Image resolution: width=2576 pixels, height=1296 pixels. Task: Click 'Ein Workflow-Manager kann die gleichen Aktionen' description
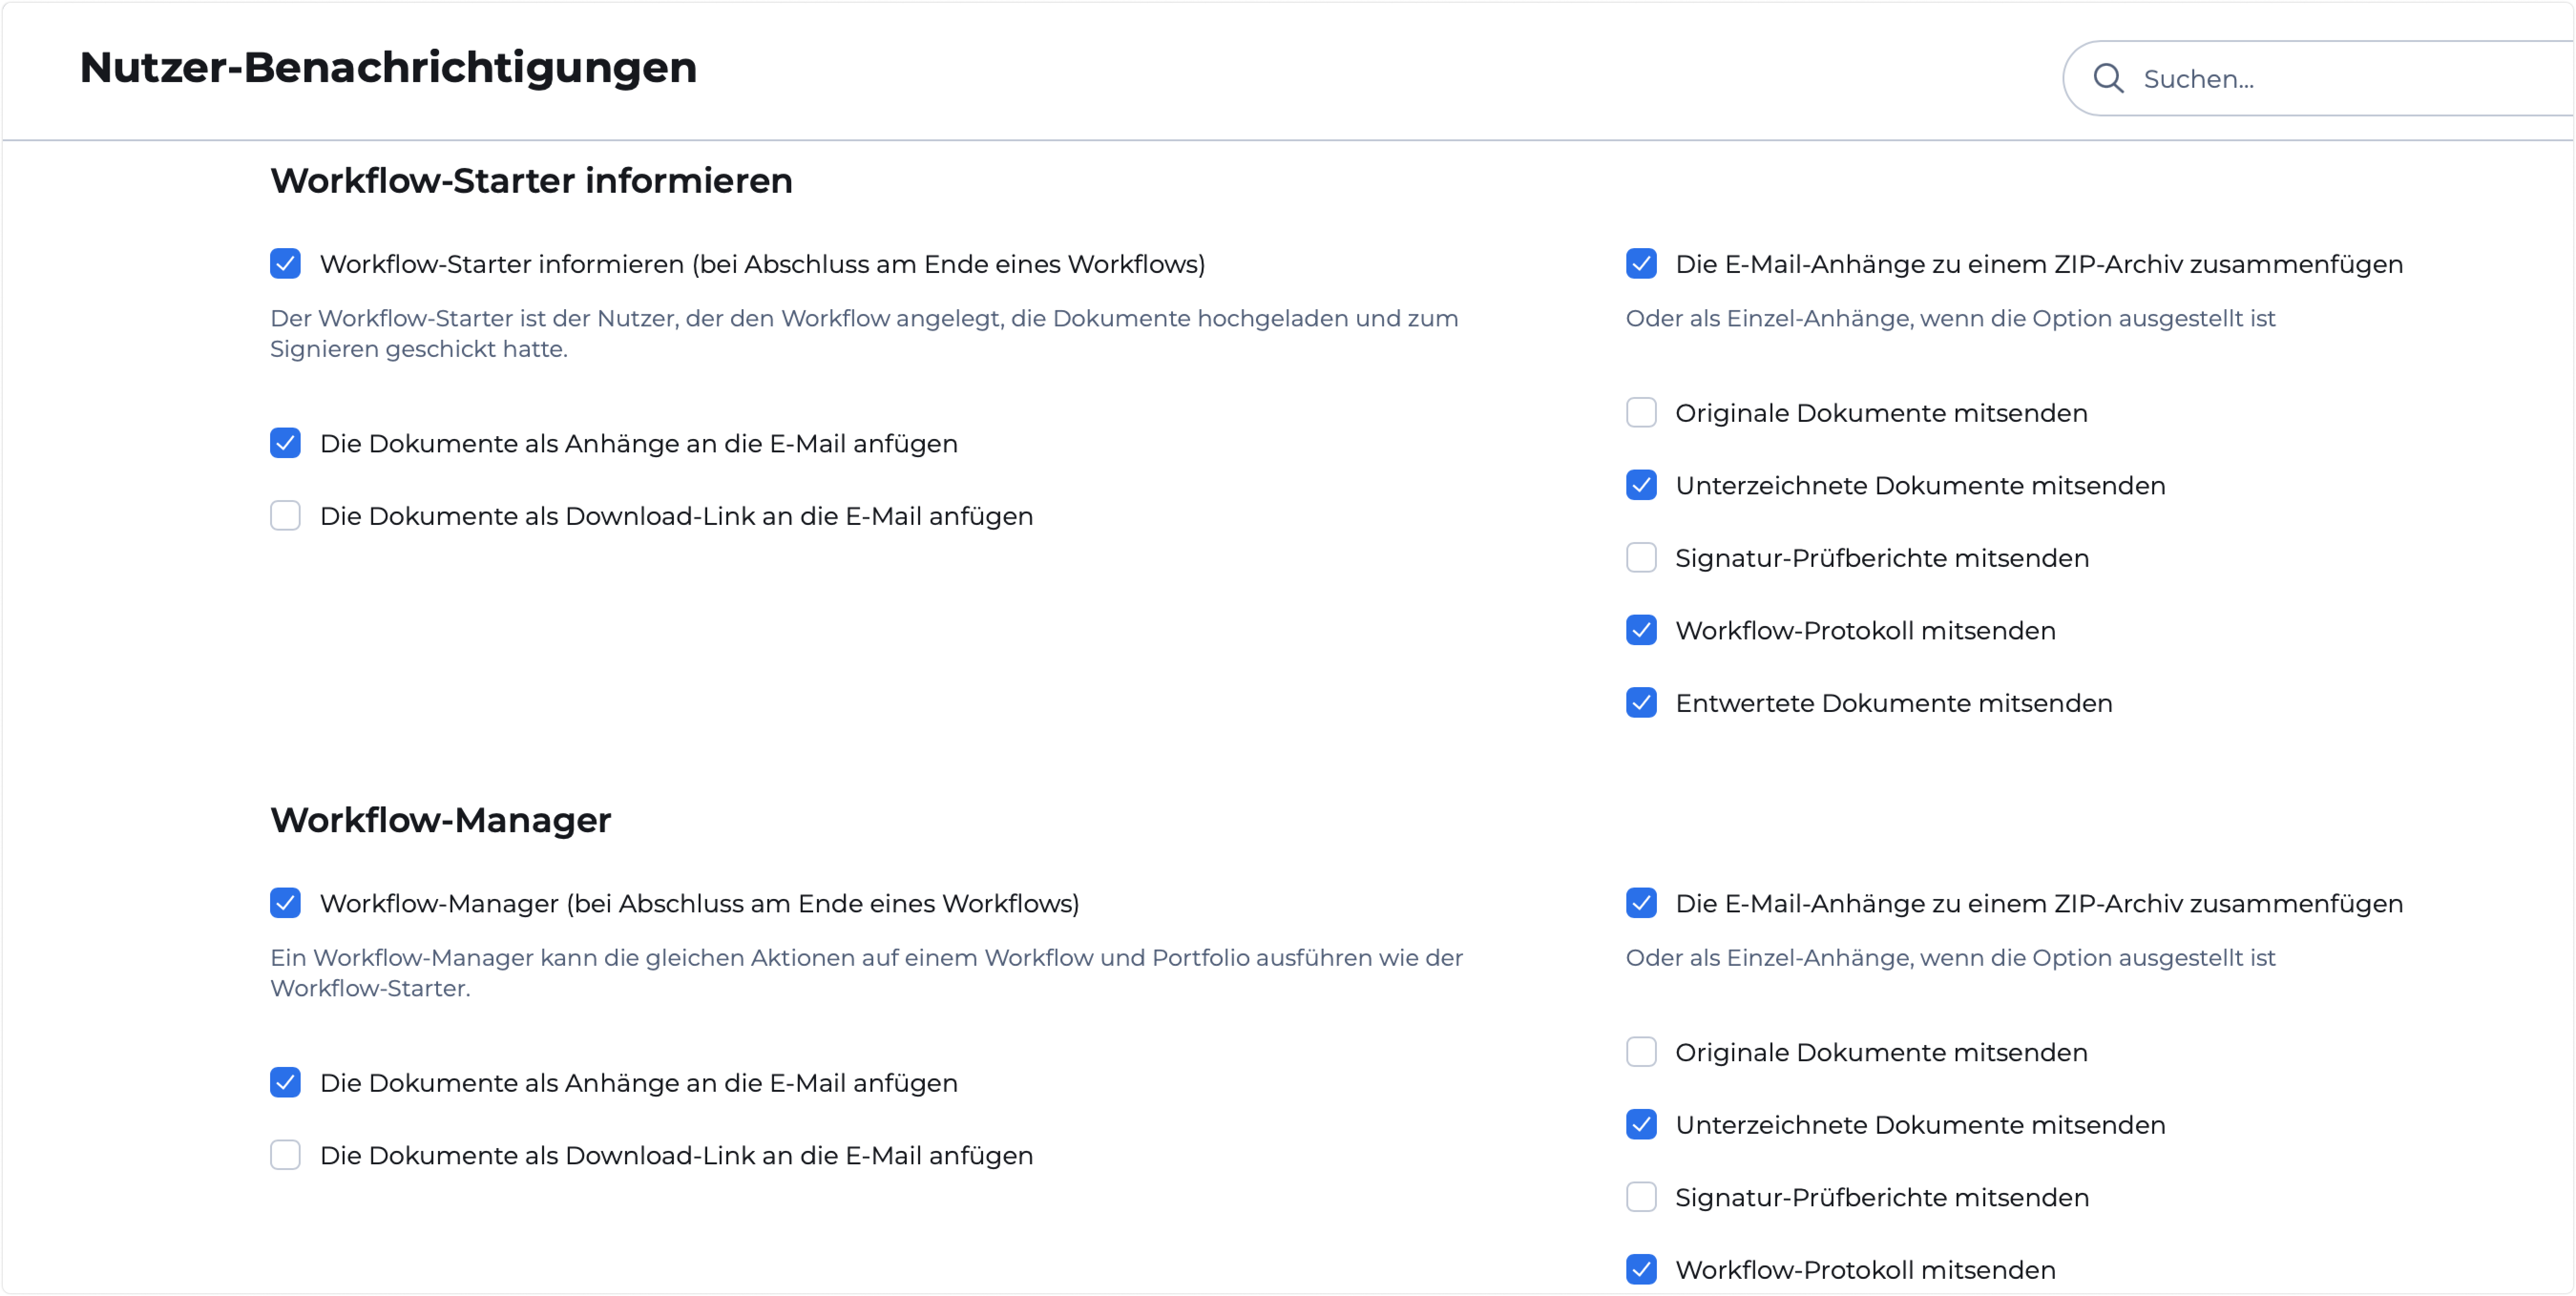tap(866, 972)
